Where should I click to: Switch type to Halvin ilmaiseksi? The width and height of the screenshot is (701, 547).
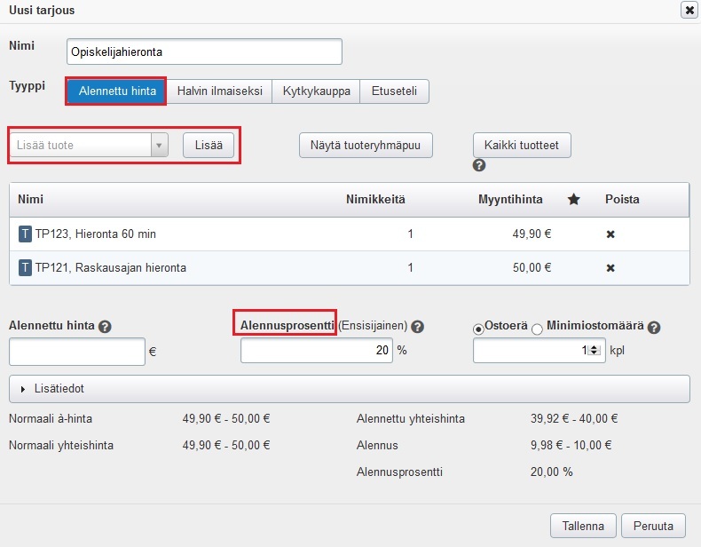(219, 91)
